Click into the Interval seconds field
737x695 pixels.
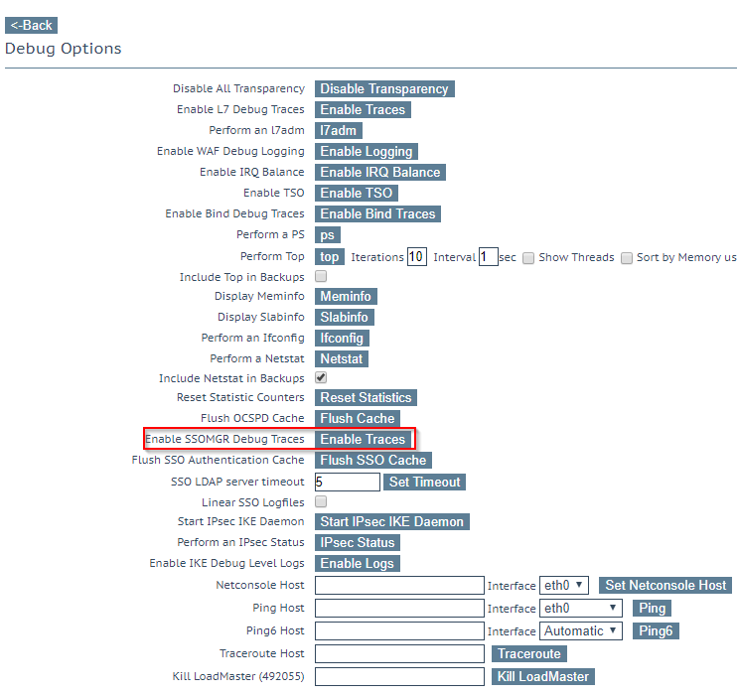[489, 257]
